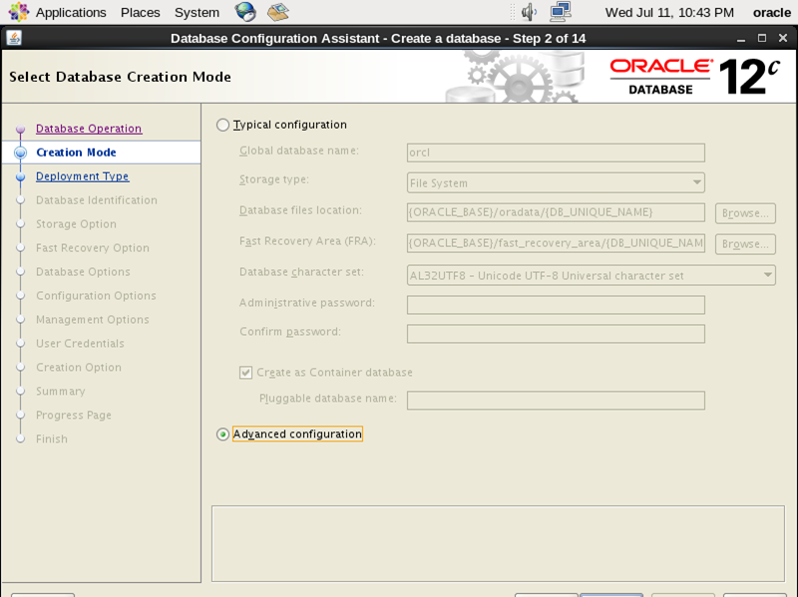
Task: Click Global database name field
Action: [556, 152]
